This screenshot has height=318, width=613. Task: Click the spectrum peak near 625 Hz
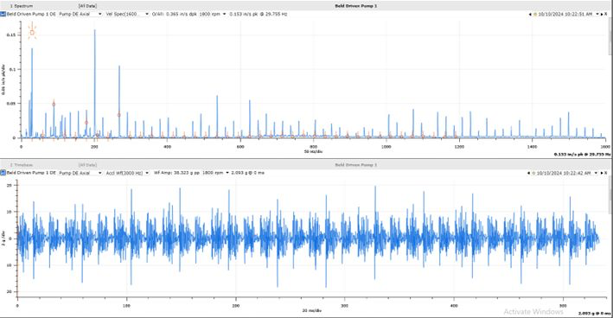(250, 118)
